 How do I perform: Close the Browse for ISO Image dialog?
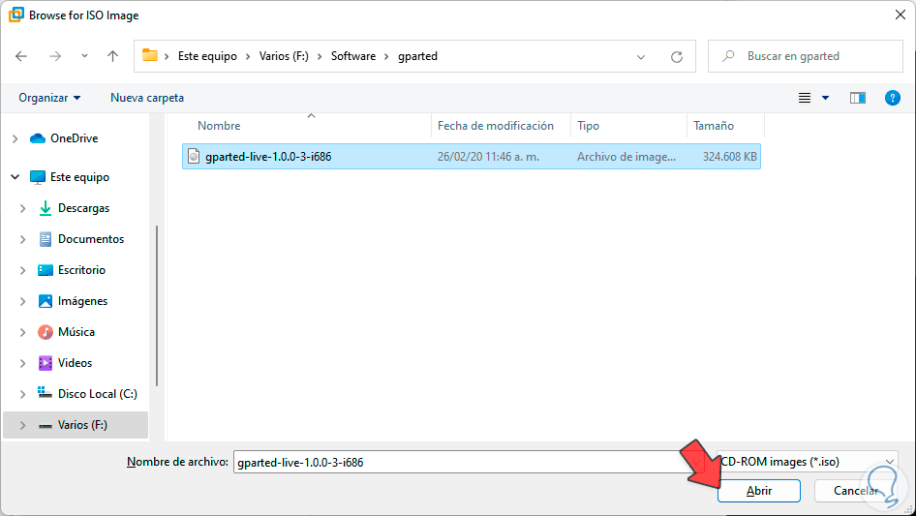coord(901,15)
